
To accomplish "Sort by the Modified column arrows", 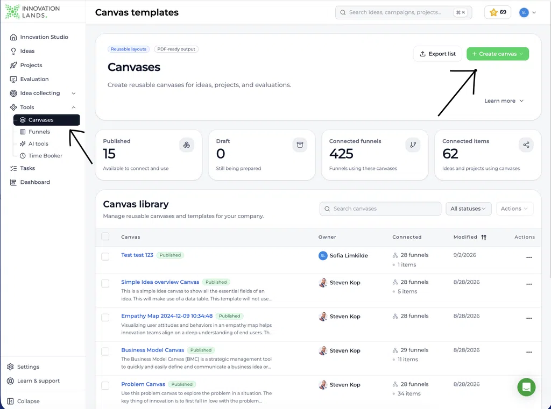I will click(484, 237).
